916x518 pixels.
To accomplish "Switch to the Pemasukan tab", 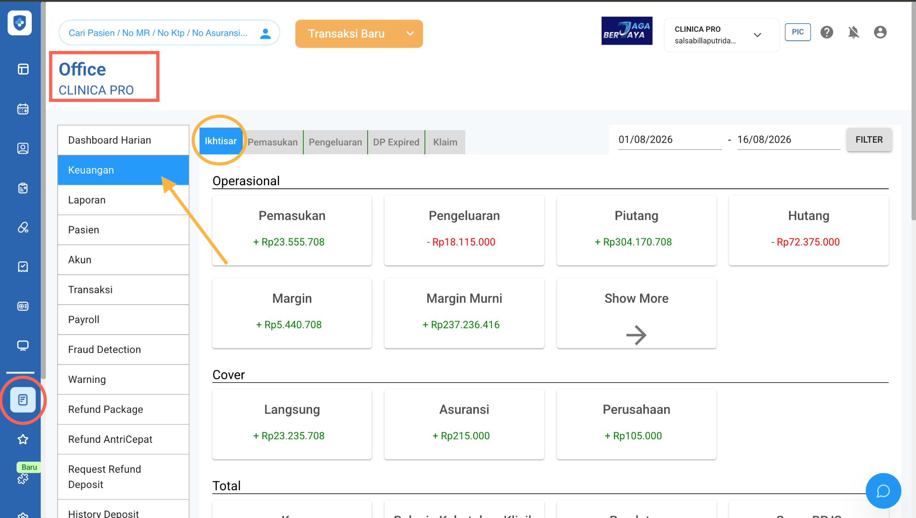I will [x=272, y=142].
